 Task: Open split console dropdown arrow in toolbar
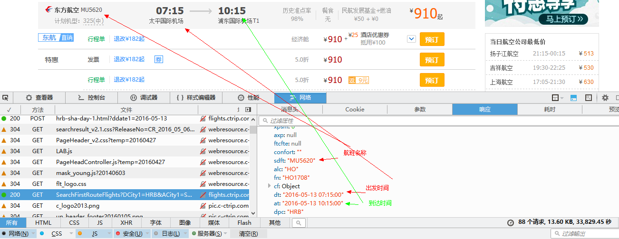click(x=561, y=98)
